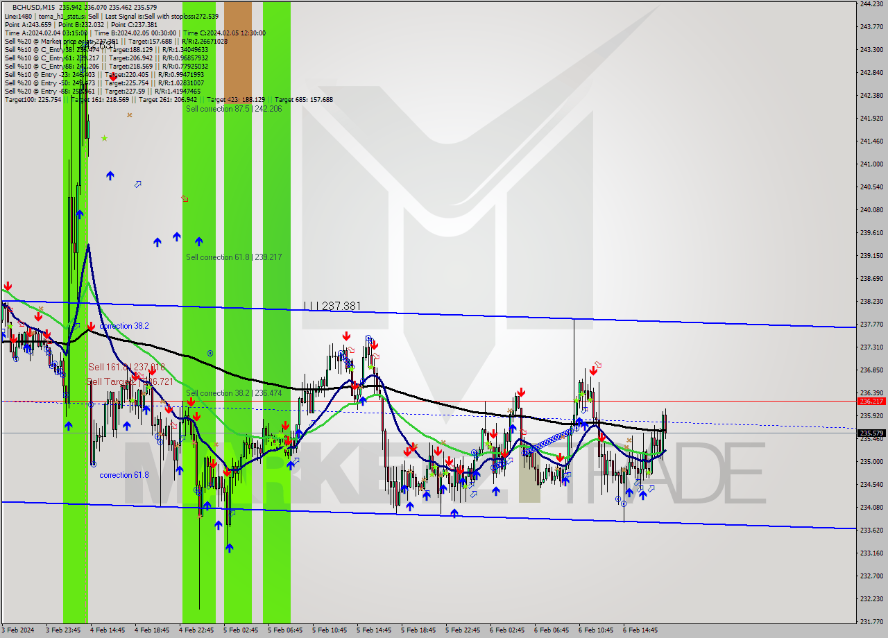The image size is (888, 638).
Task: Click 'Last Signal is:Sell with stoploss:272.539' text
Action: pos(160,16)
